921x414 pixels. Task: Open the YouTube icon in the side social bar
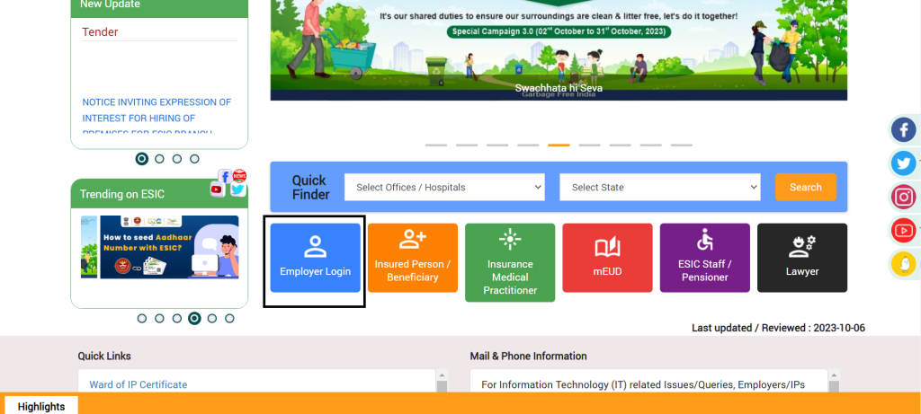click(903, 230)
